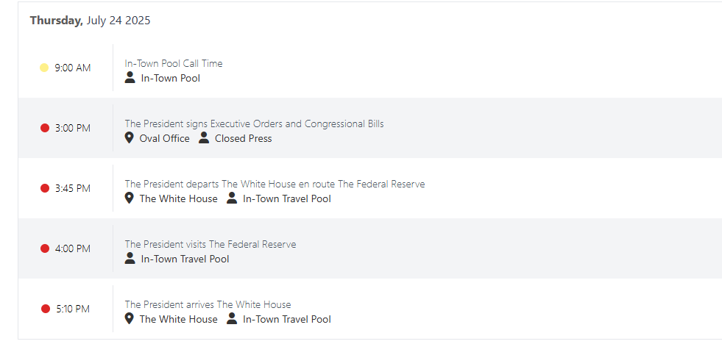Click person icon in 4:00 PM row
This screenshot has width=722, height=344.
pos(130,259)
